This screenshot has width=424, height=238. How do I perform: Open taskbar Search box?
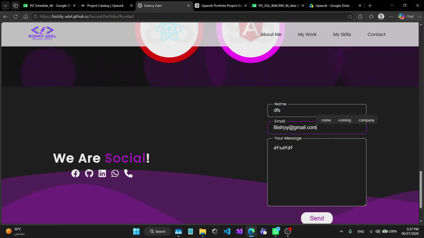pyautogui.click(x=158, y=231)
